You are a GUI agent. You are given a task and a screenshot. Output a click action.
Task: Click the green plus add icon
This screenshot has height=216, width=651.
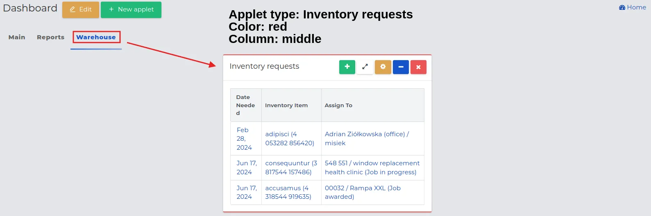[x=347, y=67]
